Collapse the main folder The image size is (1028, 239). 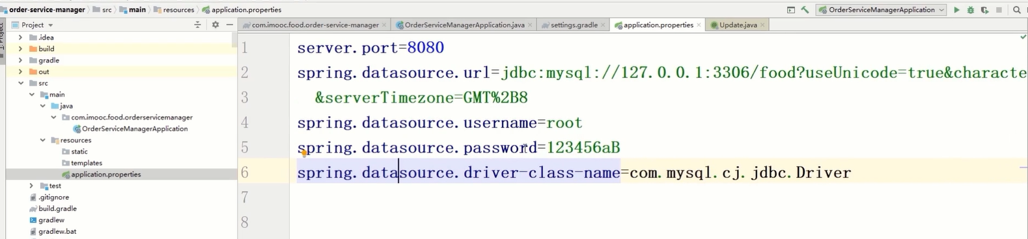(x=31, y=95)
